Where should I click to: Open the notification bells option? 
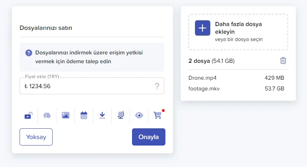(47, 115)
